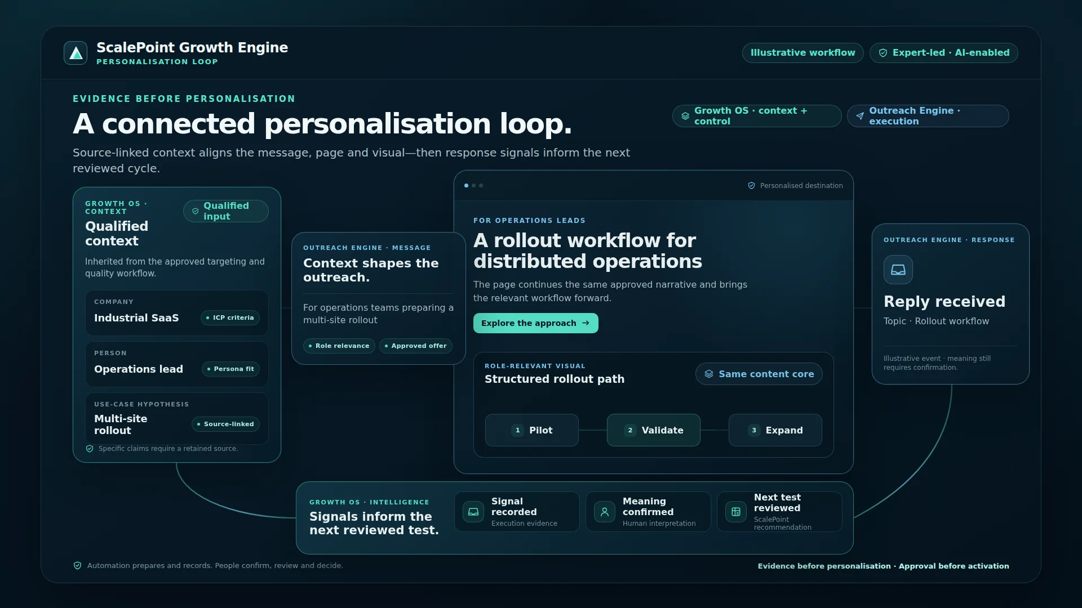Click shield icon beside Automation prepares footer
This screenshot has height=608, width=1082.
click(78, 566)
